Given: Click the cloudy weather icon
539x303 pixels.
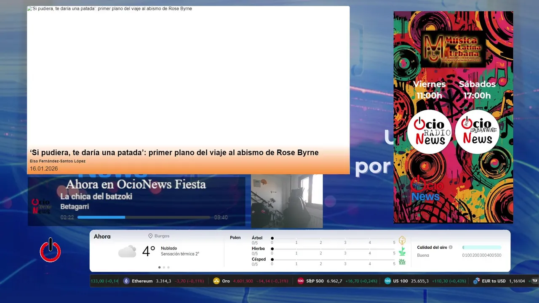Looking at the screenshot, I should [127, 251].
